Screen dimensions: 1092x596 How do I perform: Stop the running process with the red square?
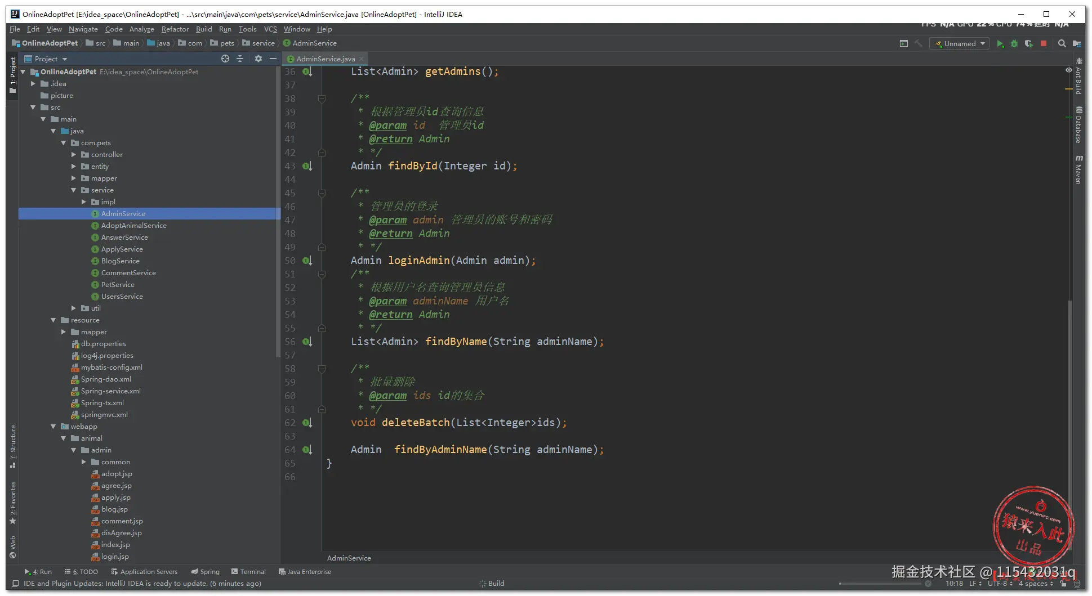1043,43
